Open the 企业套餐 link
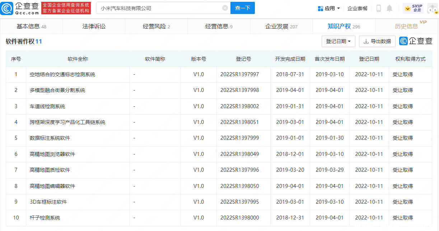This screenshot has height=231, width=439. 358,8
